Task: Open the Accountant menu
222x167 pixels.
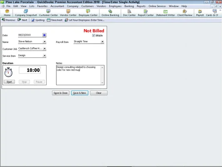Action: 57,6
